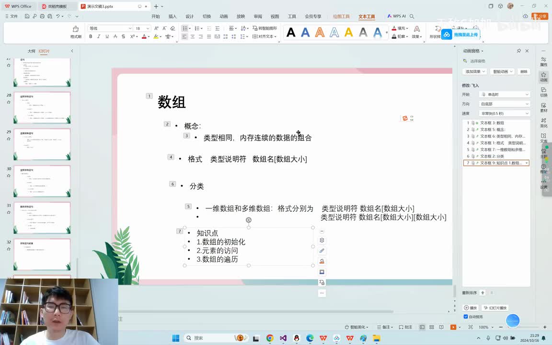
Task: Click the save icon in quick toolbar
Action: pos(27,16)
